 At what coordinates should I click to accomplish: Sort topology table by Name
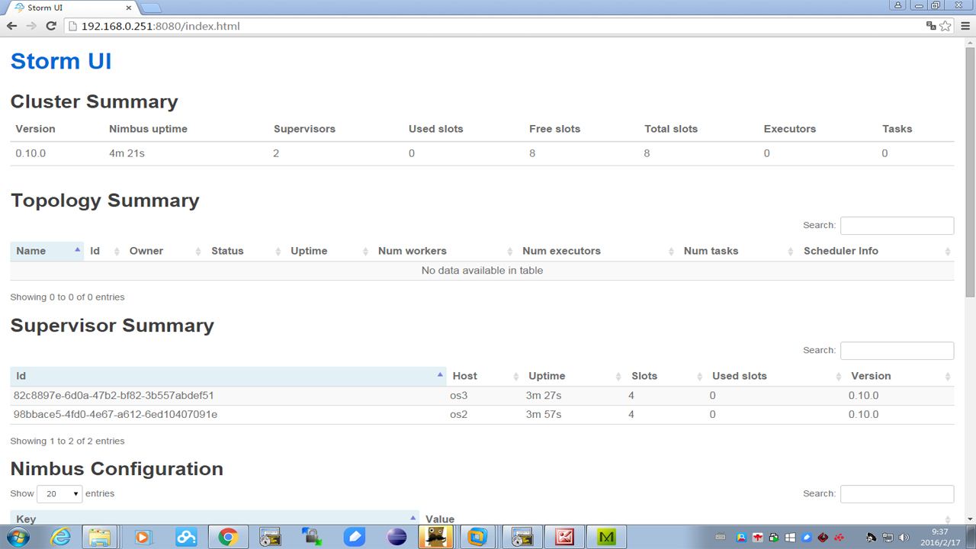[x=47, y=251]
